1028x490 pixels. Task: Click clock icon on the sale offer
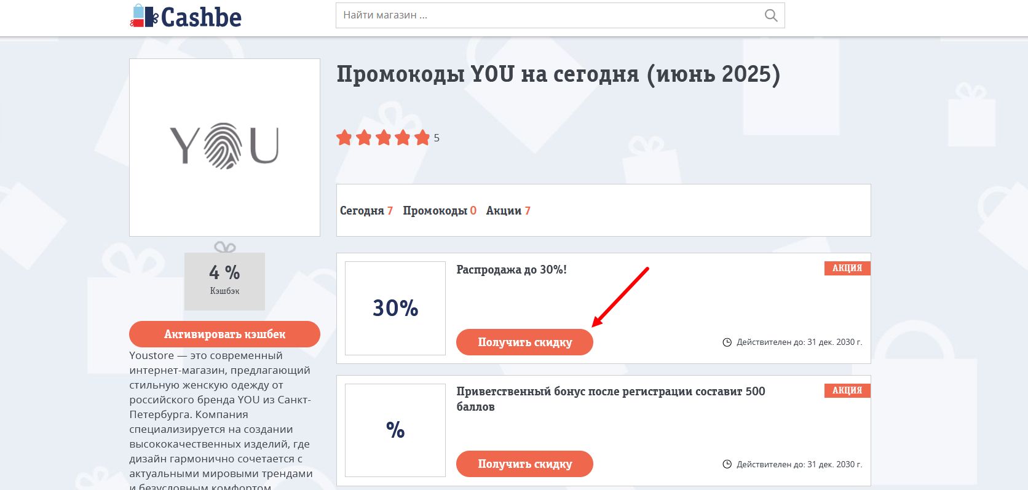point(727,342)
